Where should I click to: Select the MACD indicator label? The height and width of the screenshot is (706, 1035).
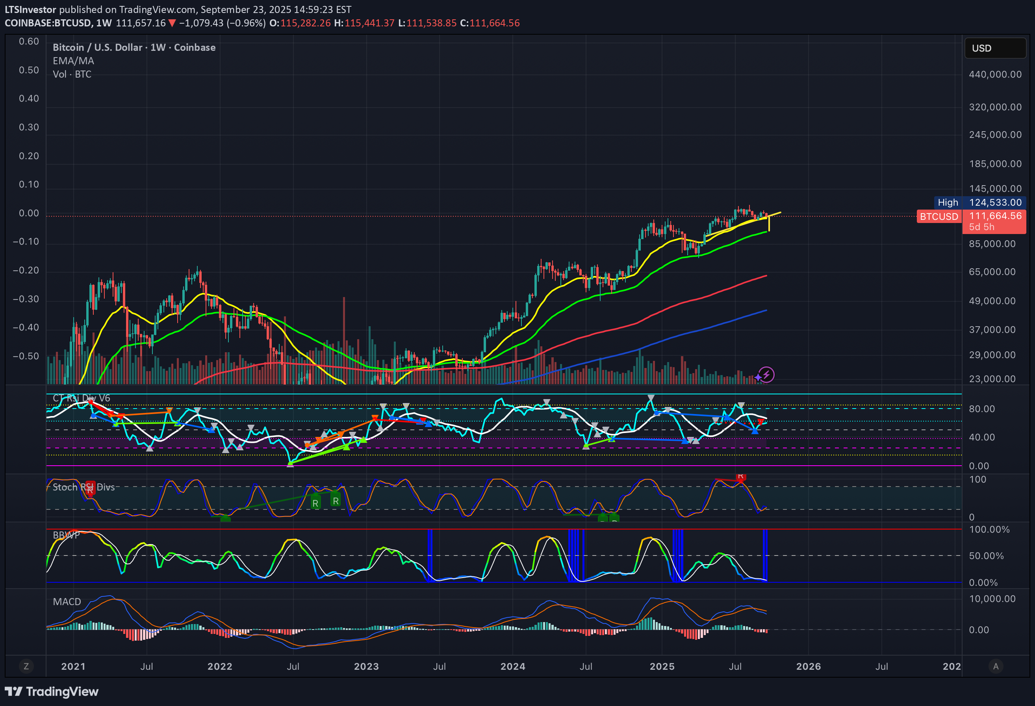[67, 601]
